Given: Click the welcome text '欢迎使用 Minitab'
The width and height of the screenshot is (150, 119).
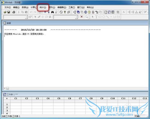Looking at the screenshot, I should [13, 34].
